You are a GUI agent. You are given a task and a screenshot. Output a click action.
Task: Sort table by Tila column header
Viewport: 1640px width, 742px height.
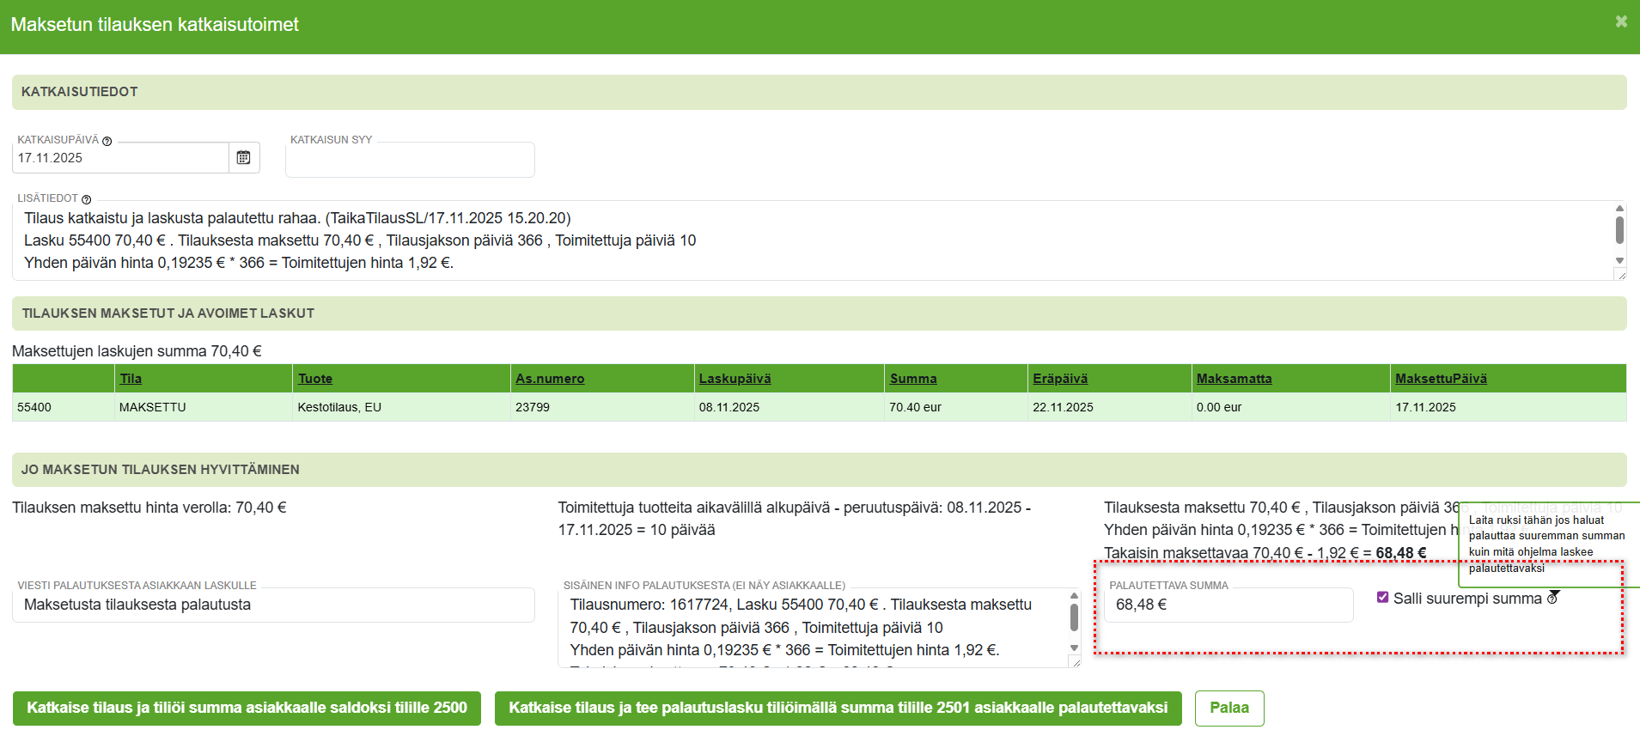tap(131, 379)
